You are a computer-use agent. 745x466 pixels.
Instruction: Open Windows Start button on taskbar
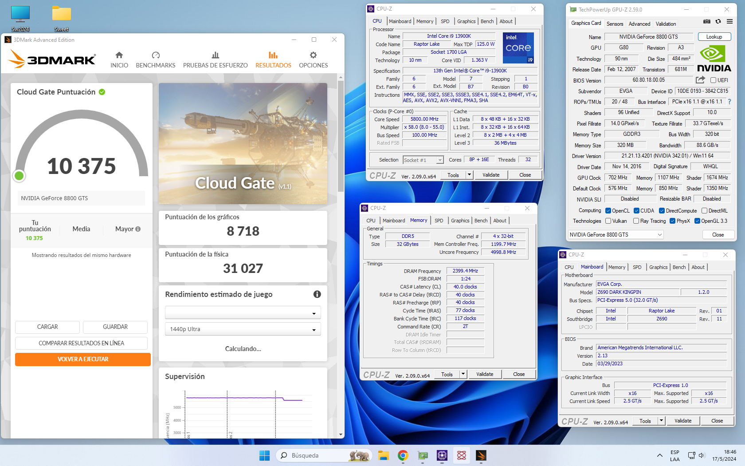pos(264,455)
